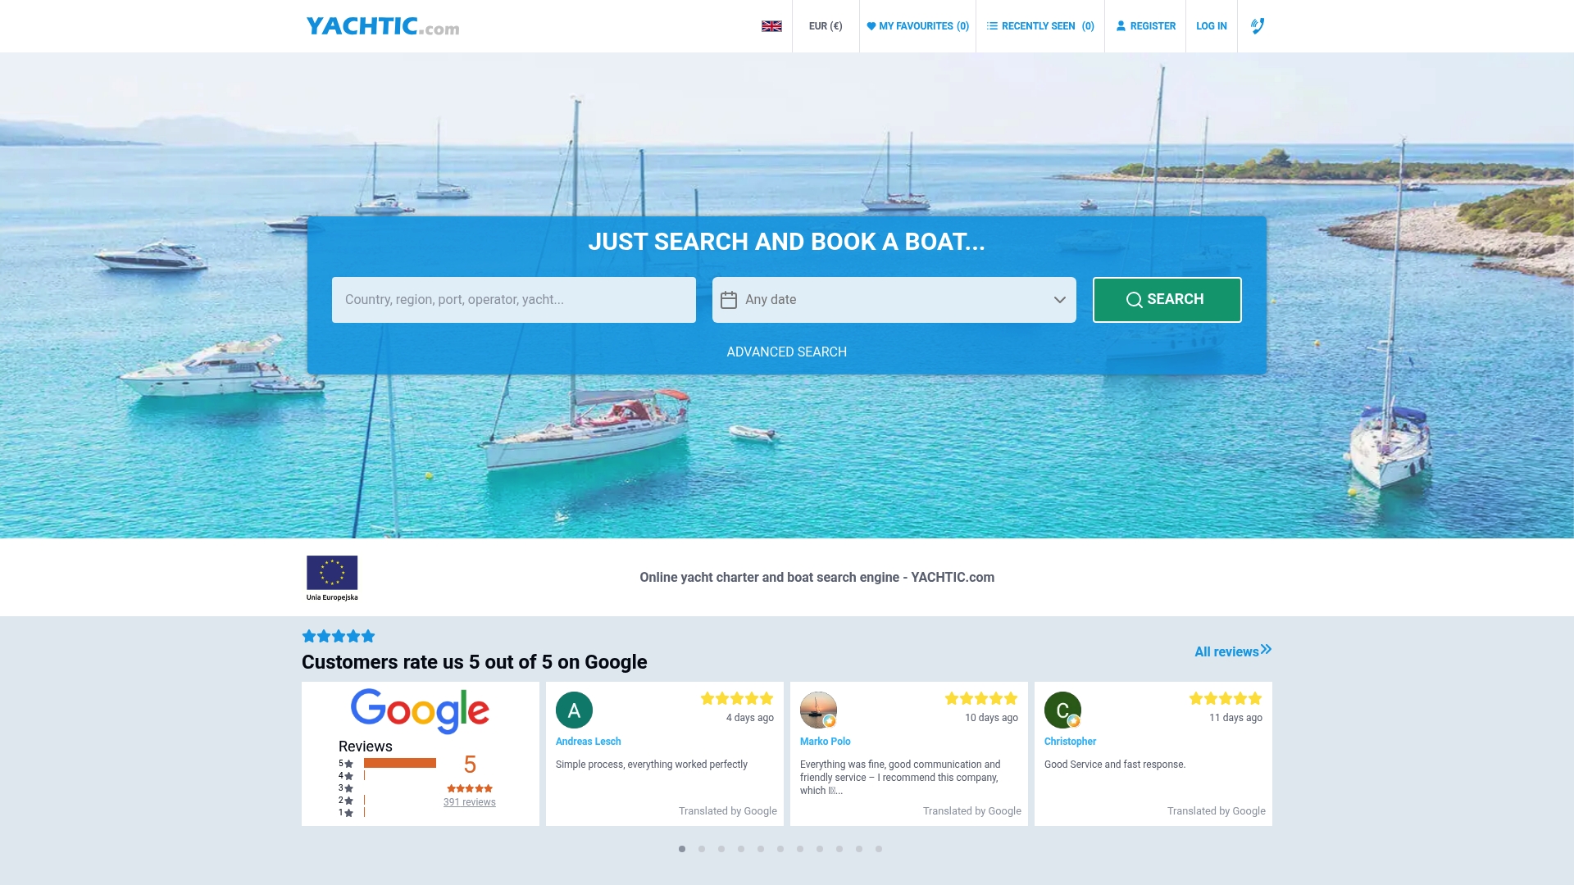Click the phone contact icon
Viewport: 1574px width, 885px height.
click(1258, 26)
